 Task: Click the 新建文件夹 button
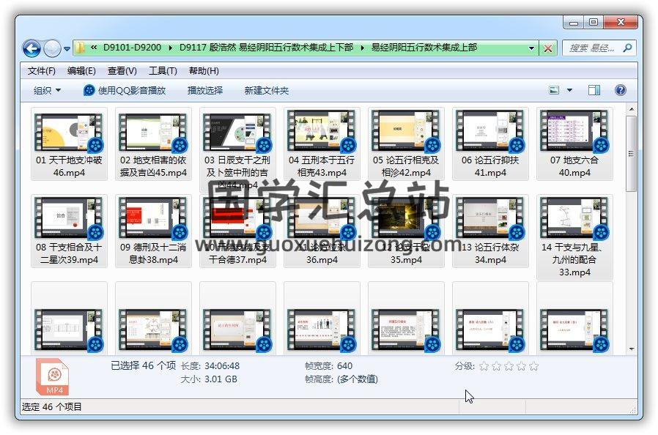coord(267,90)
